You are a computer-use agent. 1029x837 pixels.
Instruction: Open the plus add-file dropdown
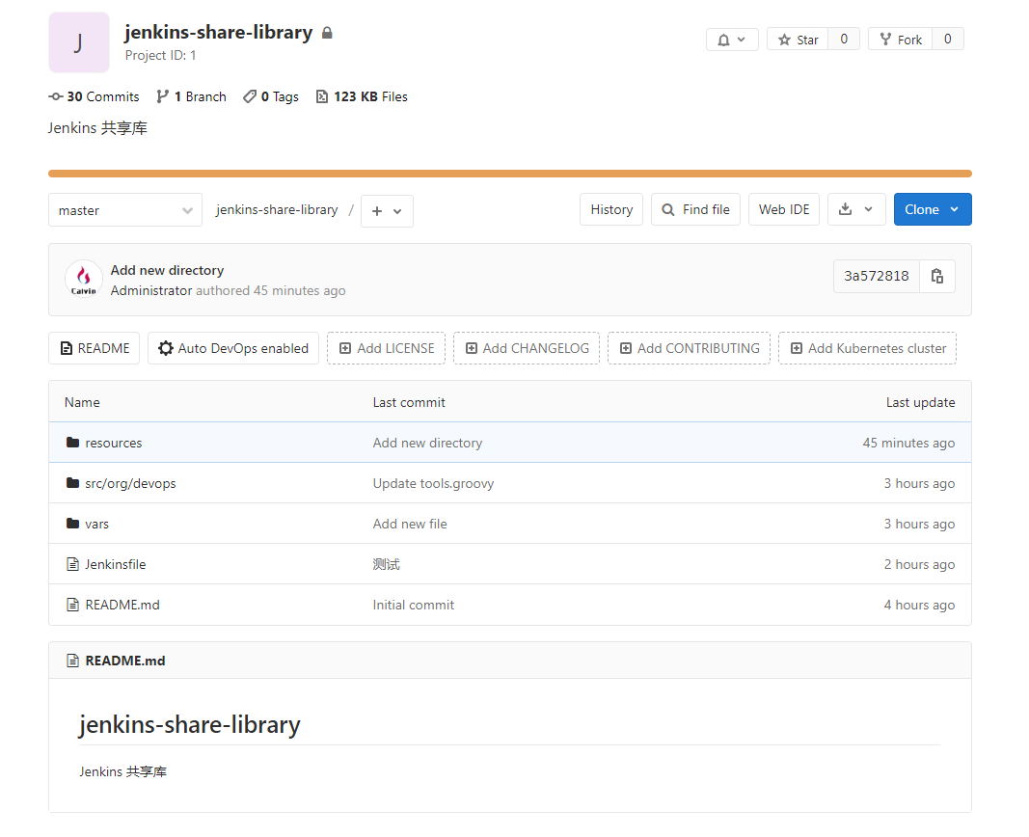tap(387, 211)
